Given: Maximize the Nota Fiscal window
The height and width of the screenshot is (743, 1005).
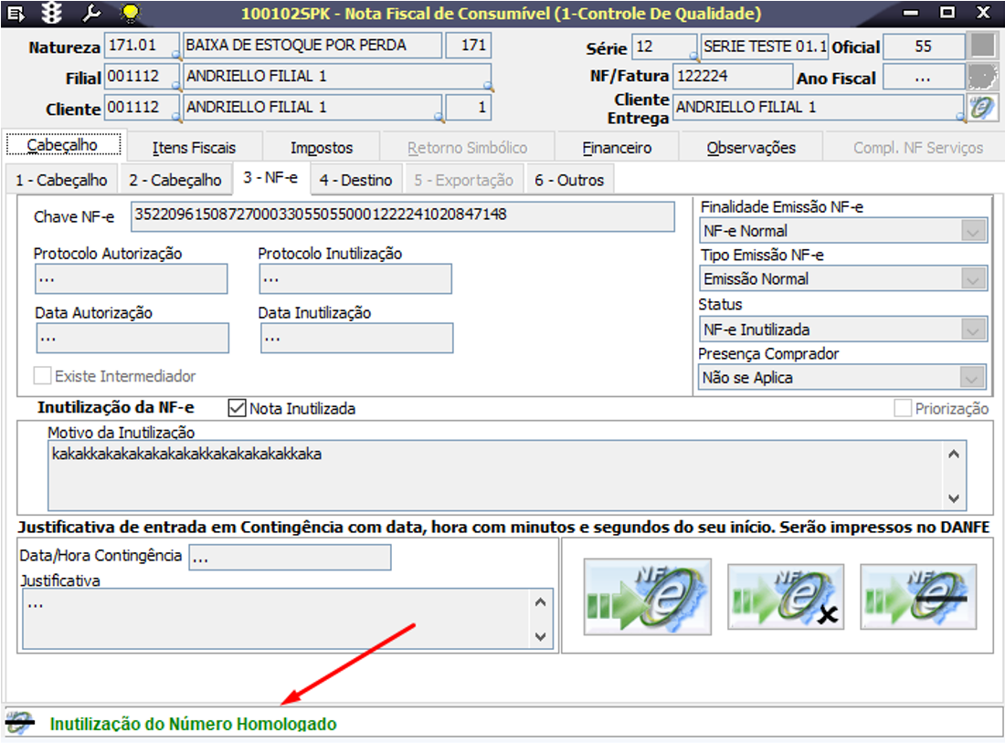Looking at the screenshot, I should (x=947, y=12).
